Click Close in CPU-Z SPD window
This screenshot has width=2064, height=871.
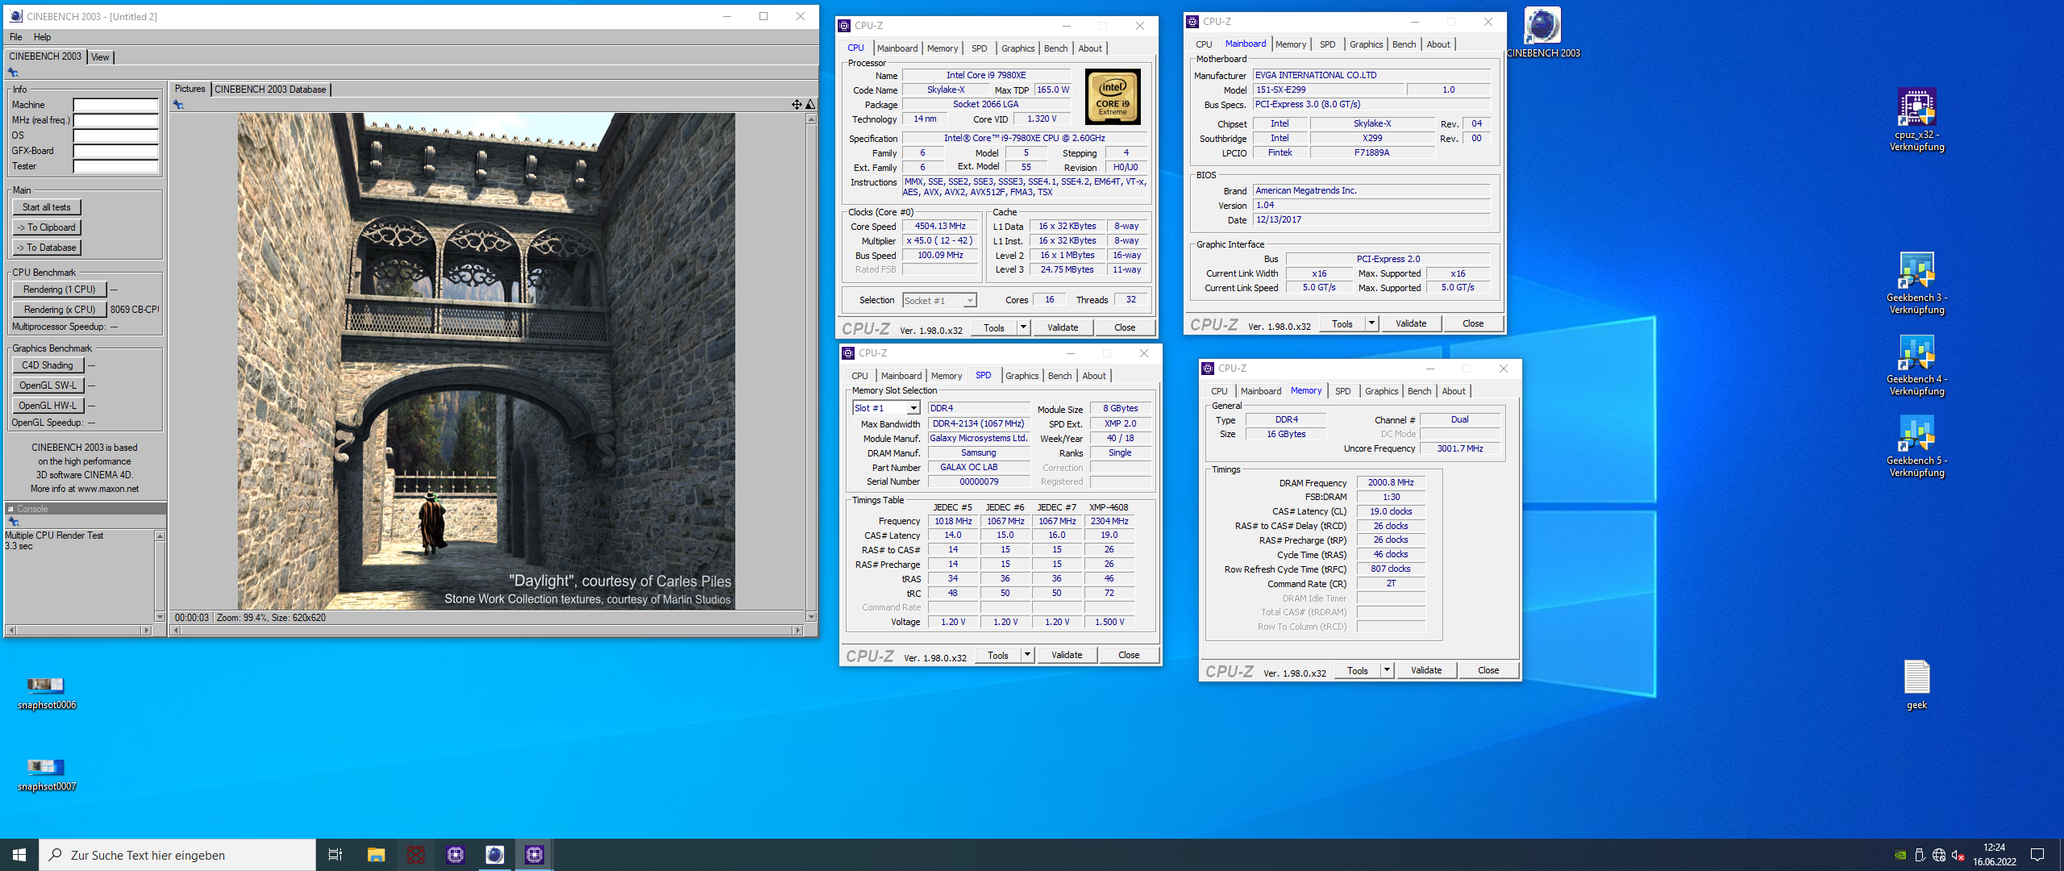tap(1129, 655)
